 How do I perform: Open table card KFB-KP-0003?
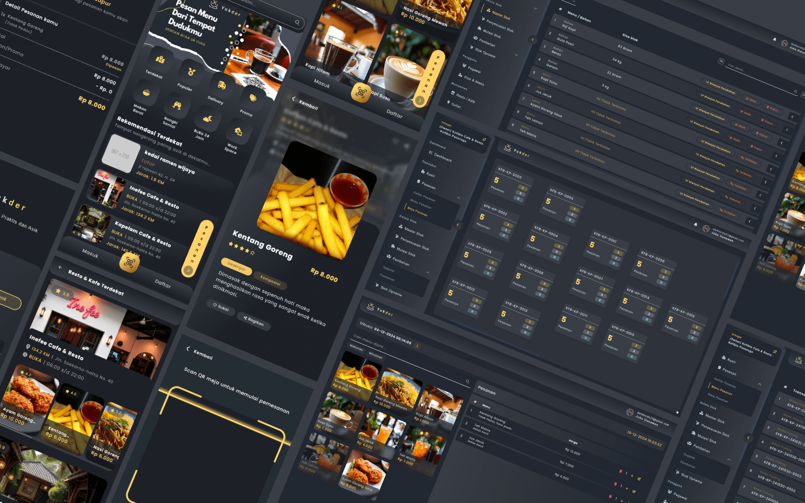(x=509, y=184)
